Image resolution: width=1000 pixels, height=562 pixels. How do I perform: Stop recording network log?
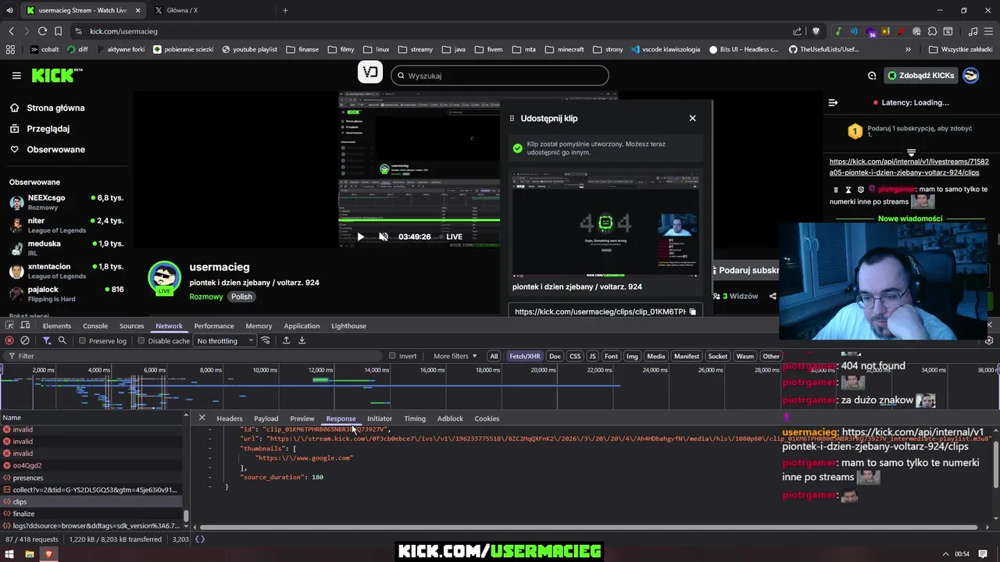tap(9, 340)
